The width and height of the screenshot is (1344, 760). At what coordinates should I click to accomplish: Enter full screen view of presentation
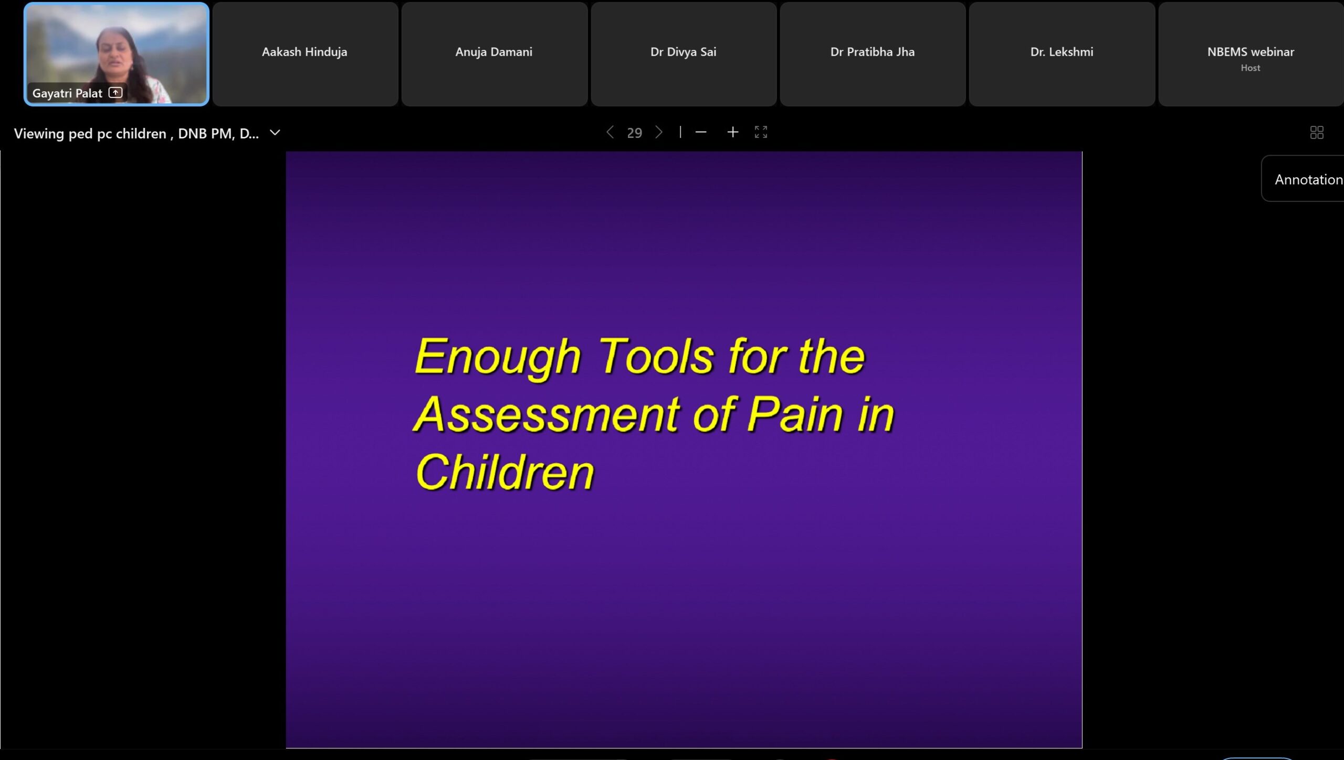click(761, 132)
